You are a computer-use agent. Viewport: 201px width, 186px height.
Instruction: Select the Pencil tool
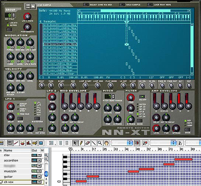pyautogui.click(x=81, y=143)
